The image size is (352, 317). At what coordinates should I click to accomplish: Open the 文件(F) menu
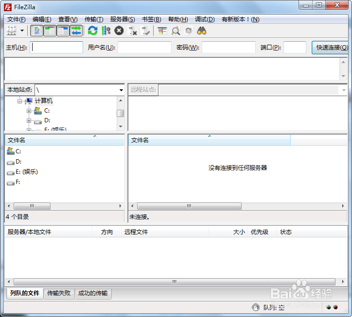coord(17,19)
